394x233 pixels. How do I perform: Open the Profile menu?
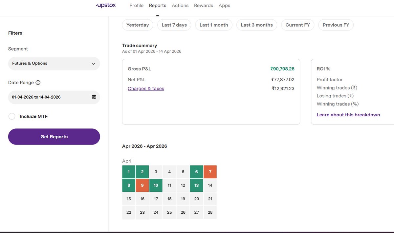137,6
